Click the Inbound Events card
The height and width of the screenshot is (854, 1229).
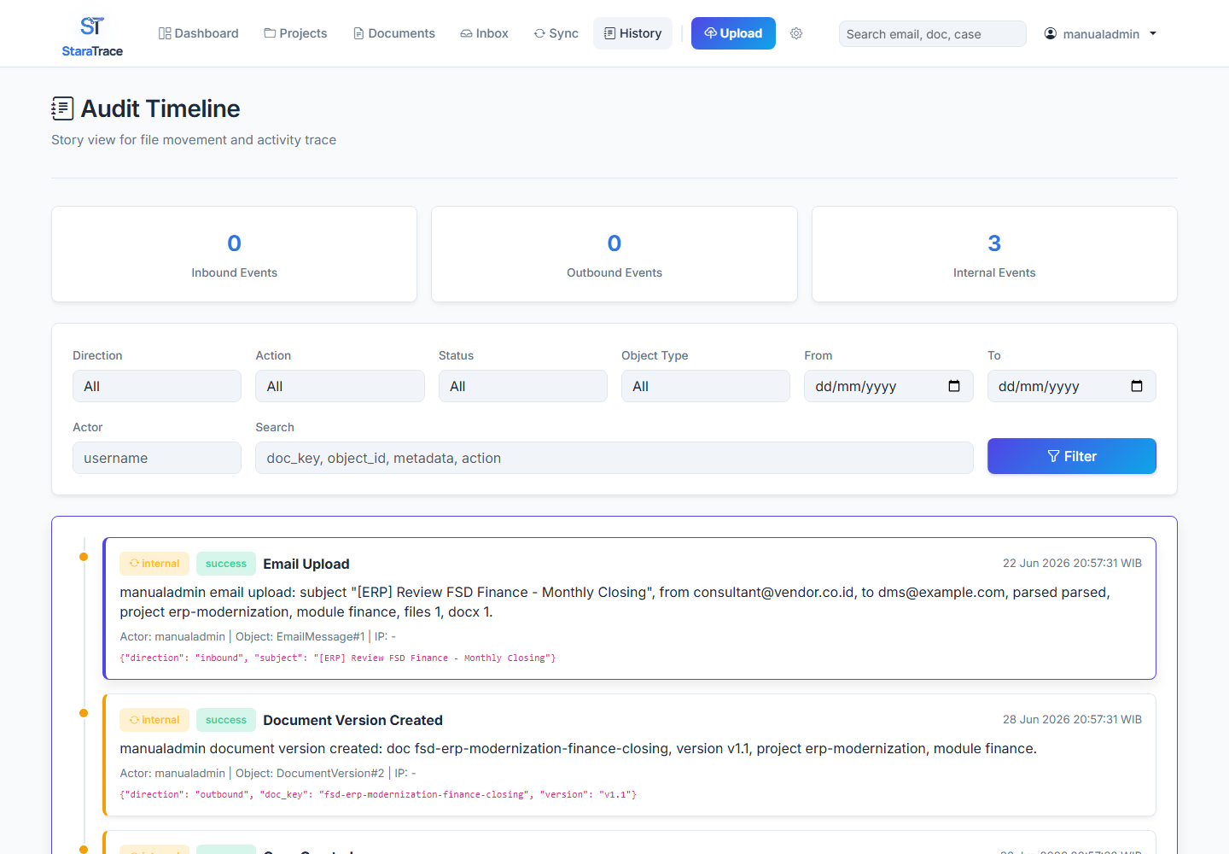click(x=234, y=254)
